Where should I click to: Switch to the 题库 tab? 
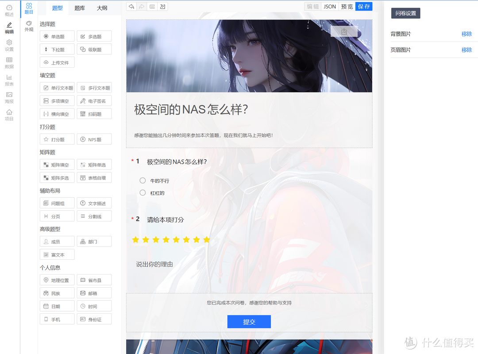coord(80,8)
